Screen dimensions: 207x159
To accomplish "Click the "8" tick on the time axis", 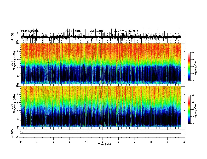I will (x=151, y=142).
